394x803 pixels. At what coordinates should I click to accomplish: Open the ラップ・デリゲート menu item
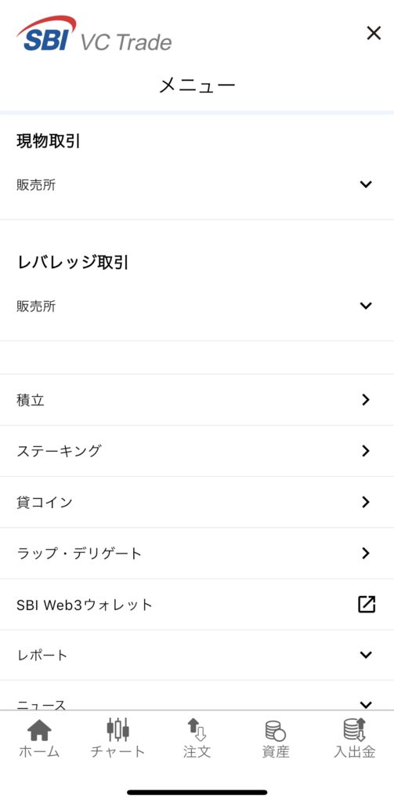[x=197, y=554]
